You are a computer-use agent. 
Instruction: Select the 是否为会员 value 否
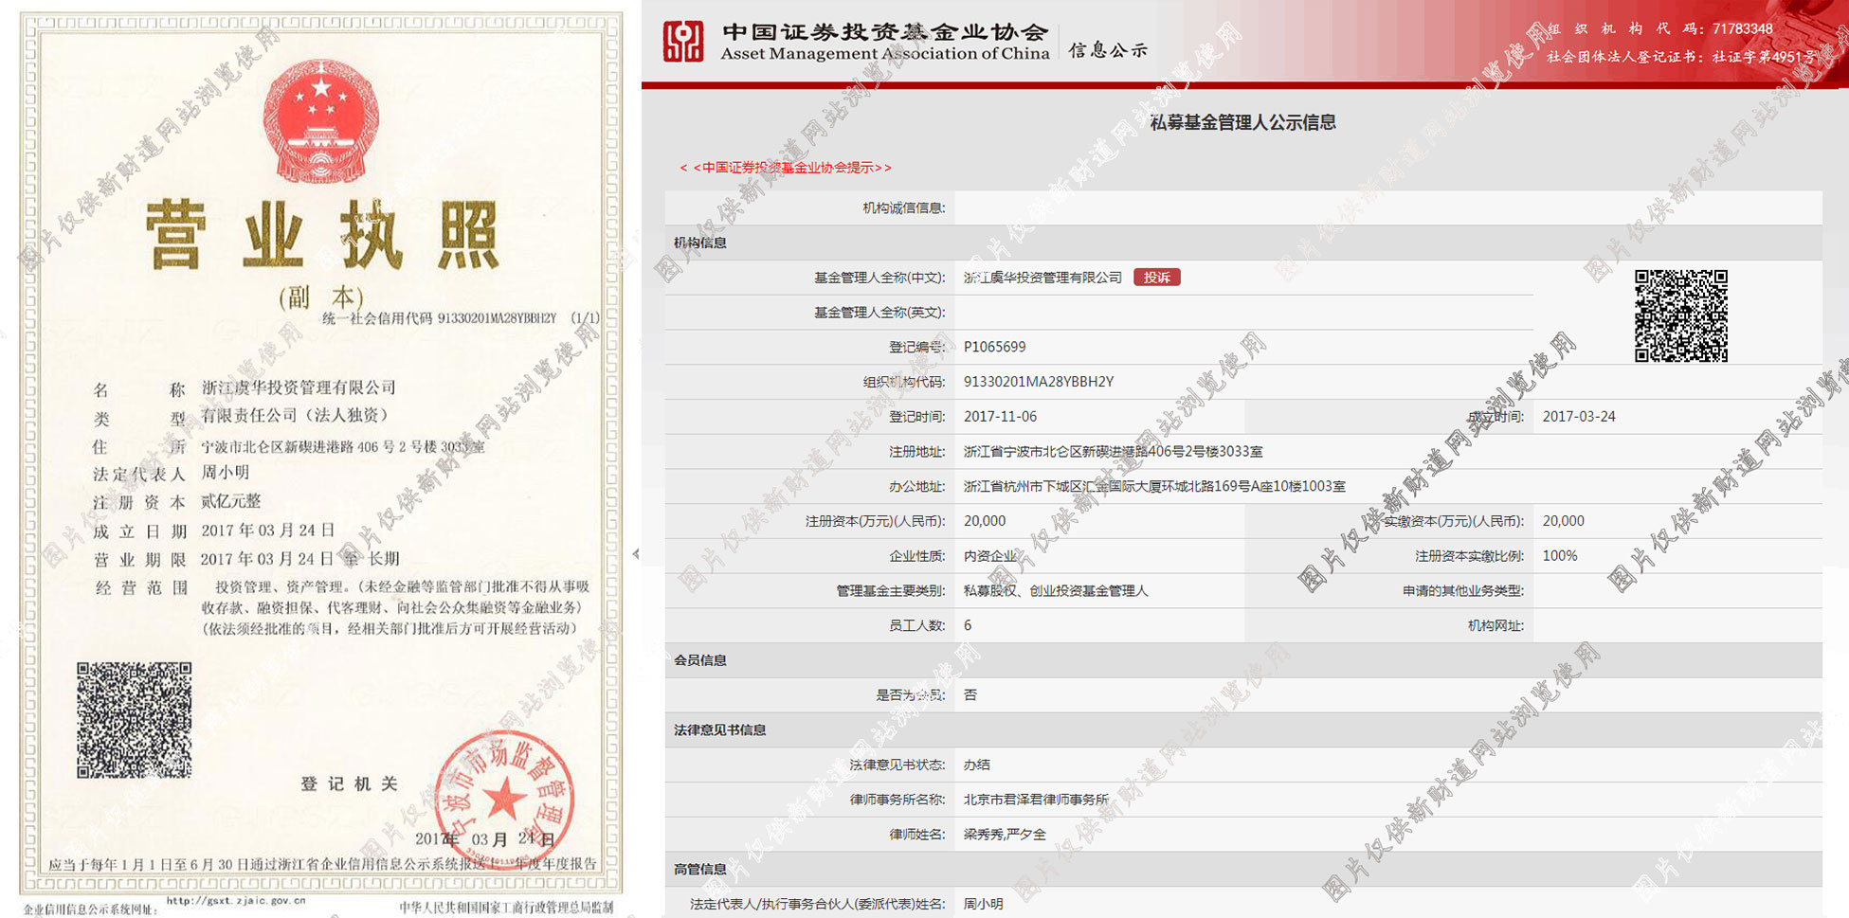(x=970, y=695)
